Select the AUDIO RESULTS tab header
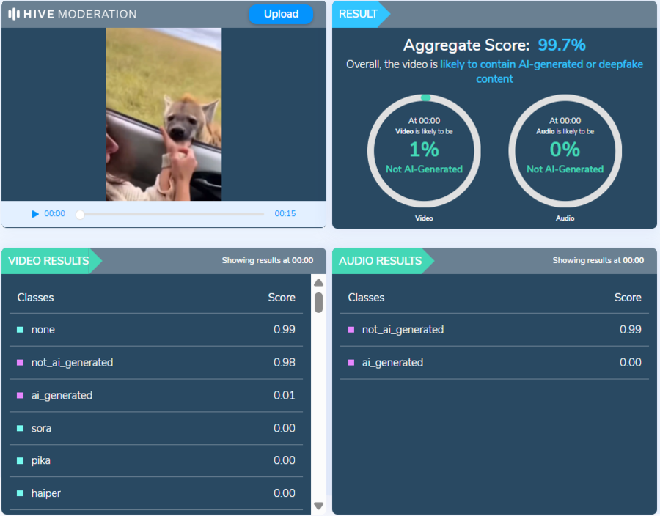The height and width of the screenshot is (516, 660). (379, 260)
